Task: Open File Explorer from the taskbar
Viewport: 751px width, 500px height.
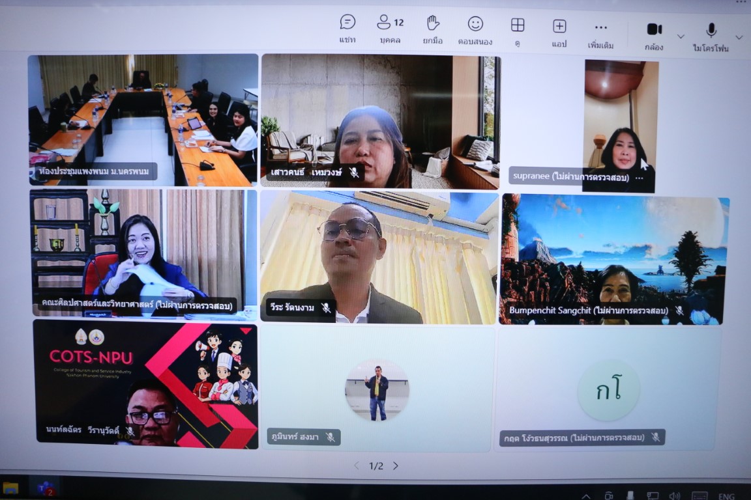Action: pyautogui.click(x=11, y=488)
